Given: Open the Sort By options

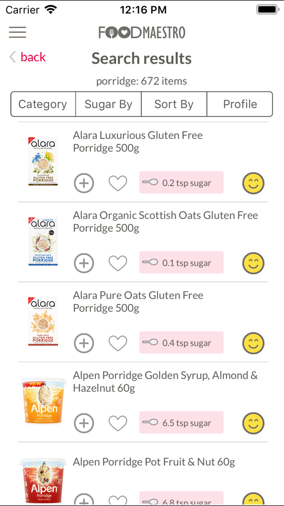Looking at the screenshot, I should [x=174, y=105].
